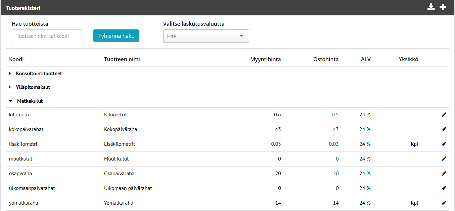Click Myyntihinta 0.03 in Lisäkilometrit row
The image size is (455, 211).
pyautogui.click(x=276, y=144)
